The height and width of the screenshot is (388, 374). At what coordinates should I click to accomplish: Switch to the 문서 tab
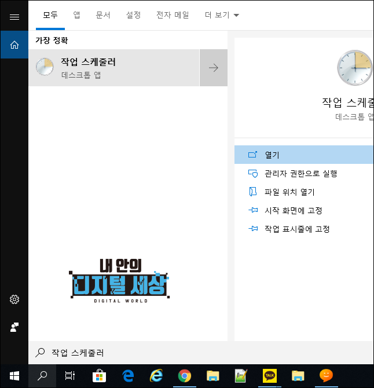(103, 15)
